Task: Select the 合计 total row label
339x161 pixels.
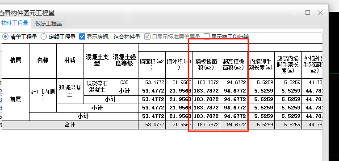Action: coord(70,125)
